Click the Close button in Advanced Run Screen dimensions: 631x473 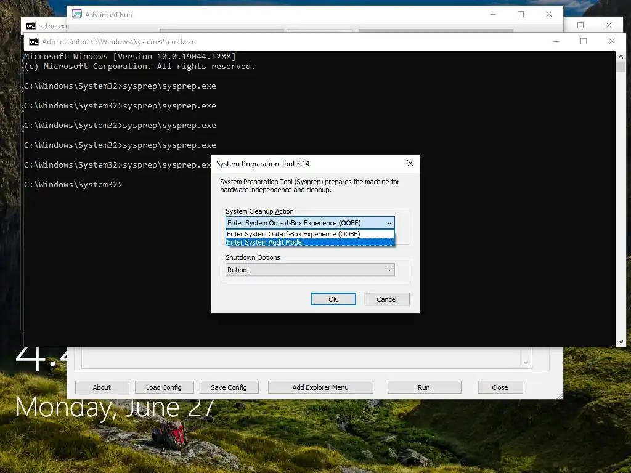point(500,387)
